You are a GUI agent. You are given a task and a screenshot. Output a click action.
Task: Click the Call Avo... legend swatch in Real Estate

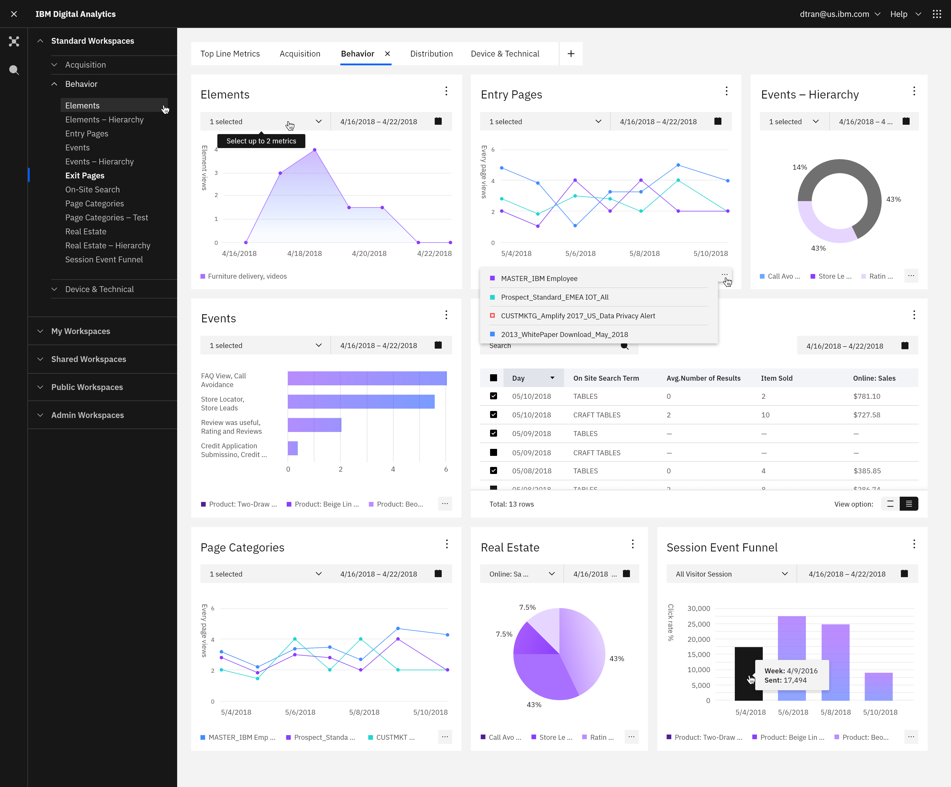483,737
